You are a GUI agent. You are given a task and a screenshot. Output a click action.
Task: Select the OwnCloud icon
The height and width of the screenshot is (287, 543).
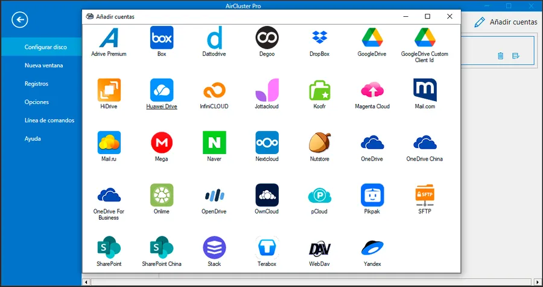(x=267, y=195)
